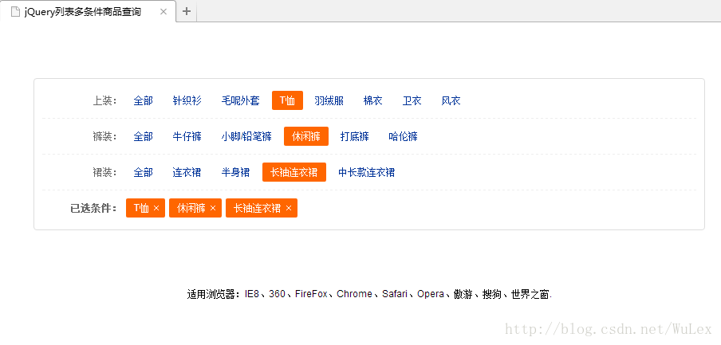Choose 半身裙 filter

click(x=235, y=172)
